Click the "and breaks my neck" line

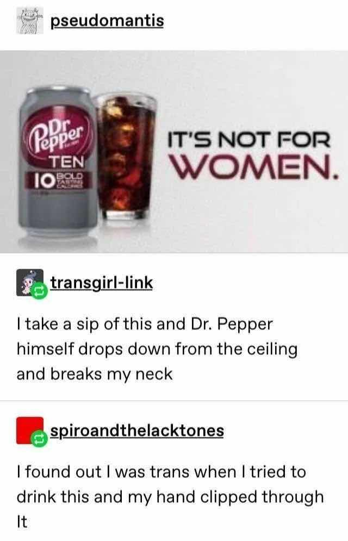[x=95, y=375]
